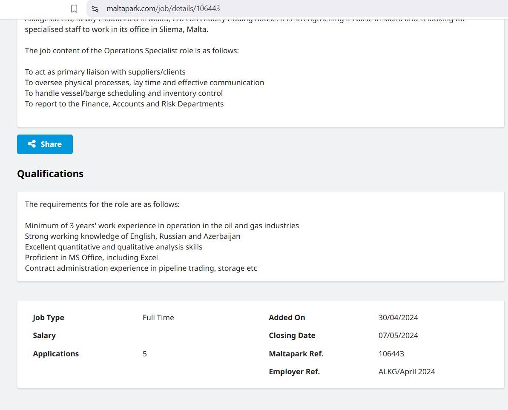Viewport: 508px width, 410px height.
Task: Click the Employer Ref. value ALKG/April 2024
Action: pyautogui.click(x=407, y=372)
